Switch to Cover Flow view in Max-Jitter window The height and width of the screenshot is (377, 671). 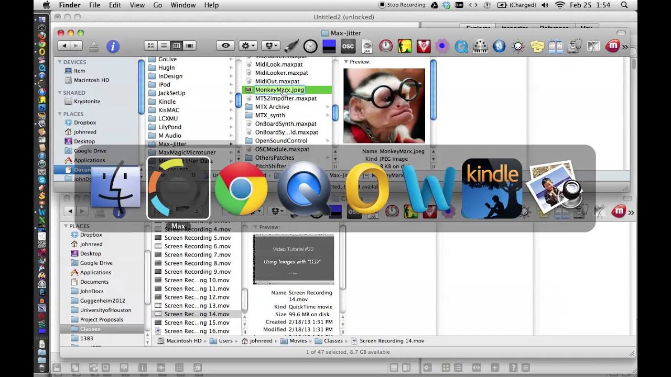pyautogui.click(x=189, y=46)
